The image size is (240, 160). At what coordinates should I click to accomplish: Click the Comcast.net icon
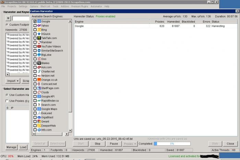(39, 84)
